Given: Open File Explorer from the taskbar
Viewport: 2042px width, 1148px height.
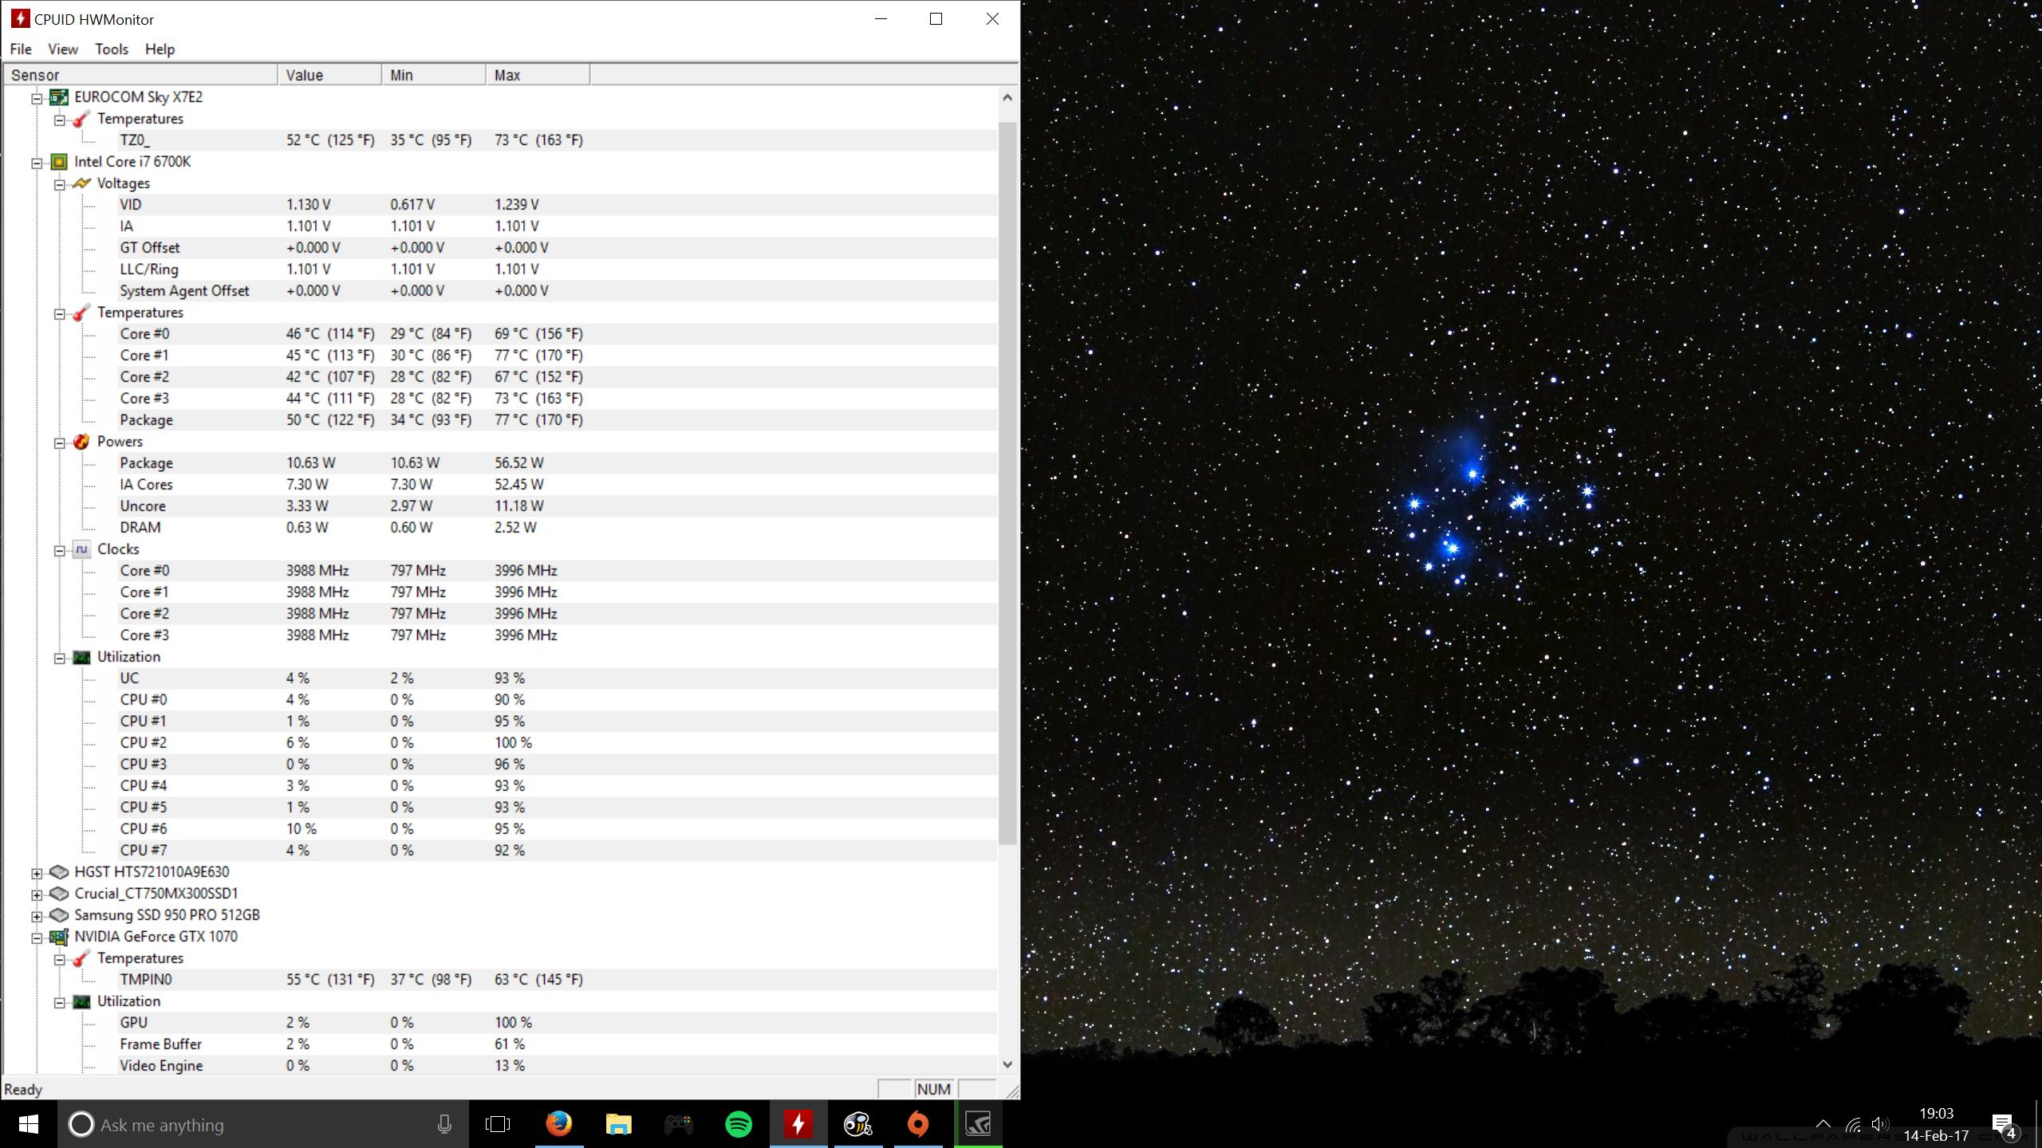Looking at the screenshot, I should click(618, 1124).
